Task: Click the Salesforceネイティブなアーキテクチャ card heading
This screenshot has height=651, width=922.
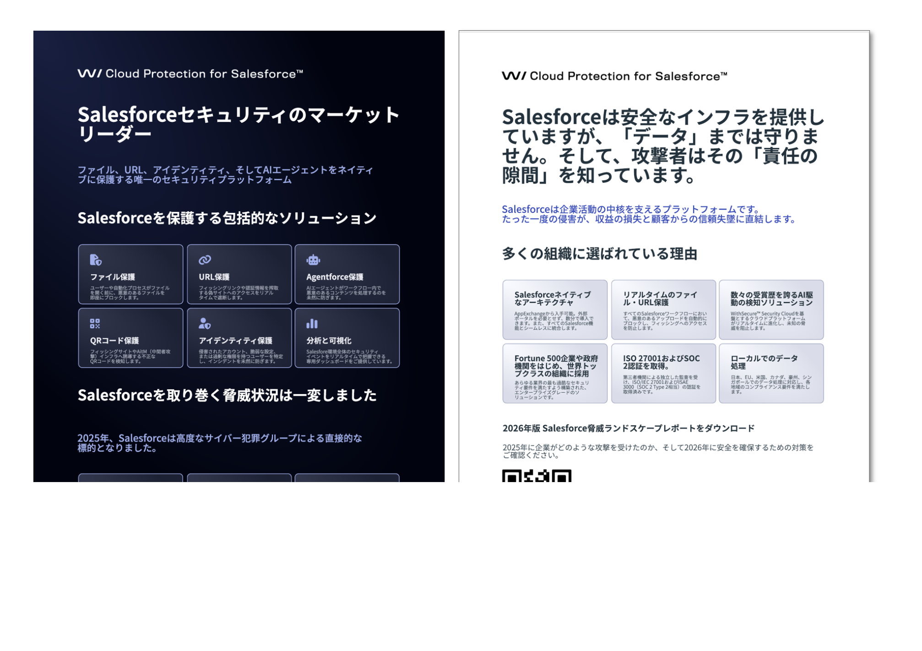Action: 553,298
